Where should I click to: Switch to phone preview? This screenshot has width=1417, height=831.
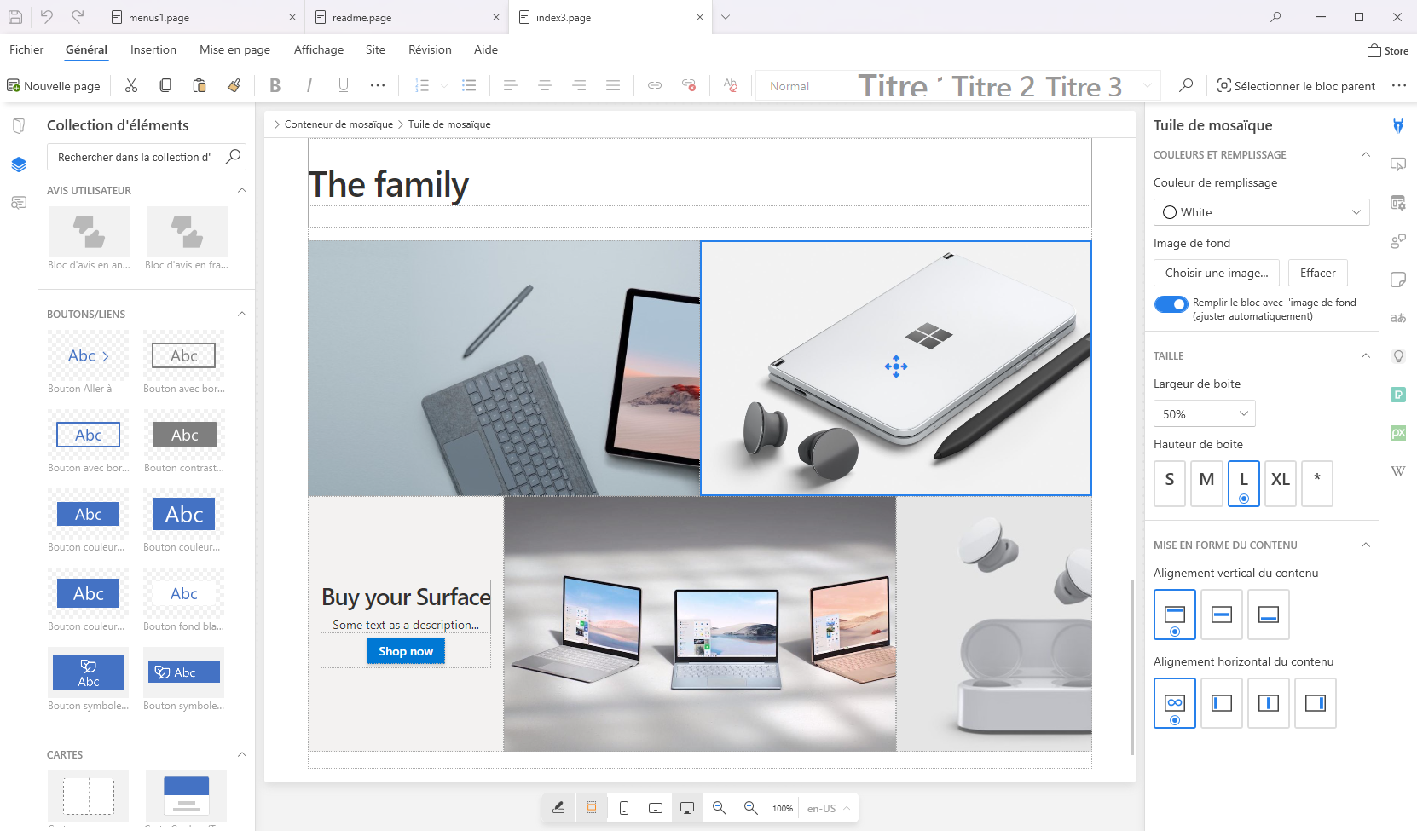(624, 808)
